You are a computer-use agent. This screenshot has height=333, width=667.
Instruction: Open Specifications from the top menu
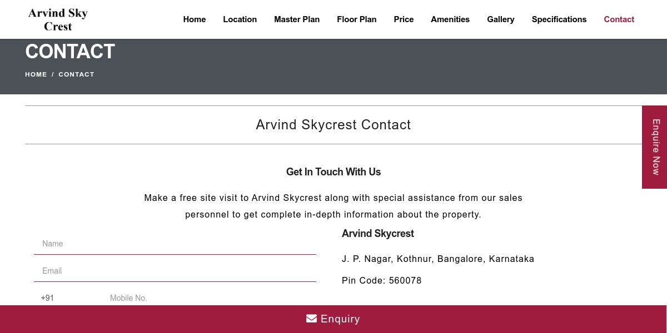[x=559, y=19]
